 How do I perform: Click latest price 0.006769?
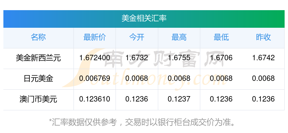pyautogui.click(x=95, y=79)
